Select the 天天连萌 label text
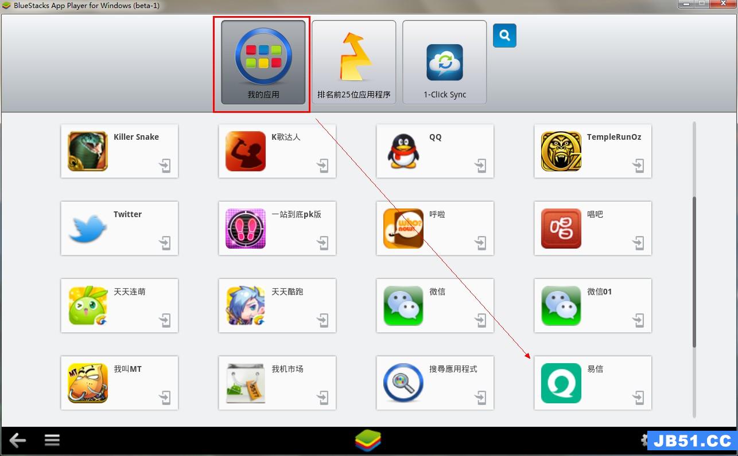This screenshot has width=738, height=456. click(129, 292)
